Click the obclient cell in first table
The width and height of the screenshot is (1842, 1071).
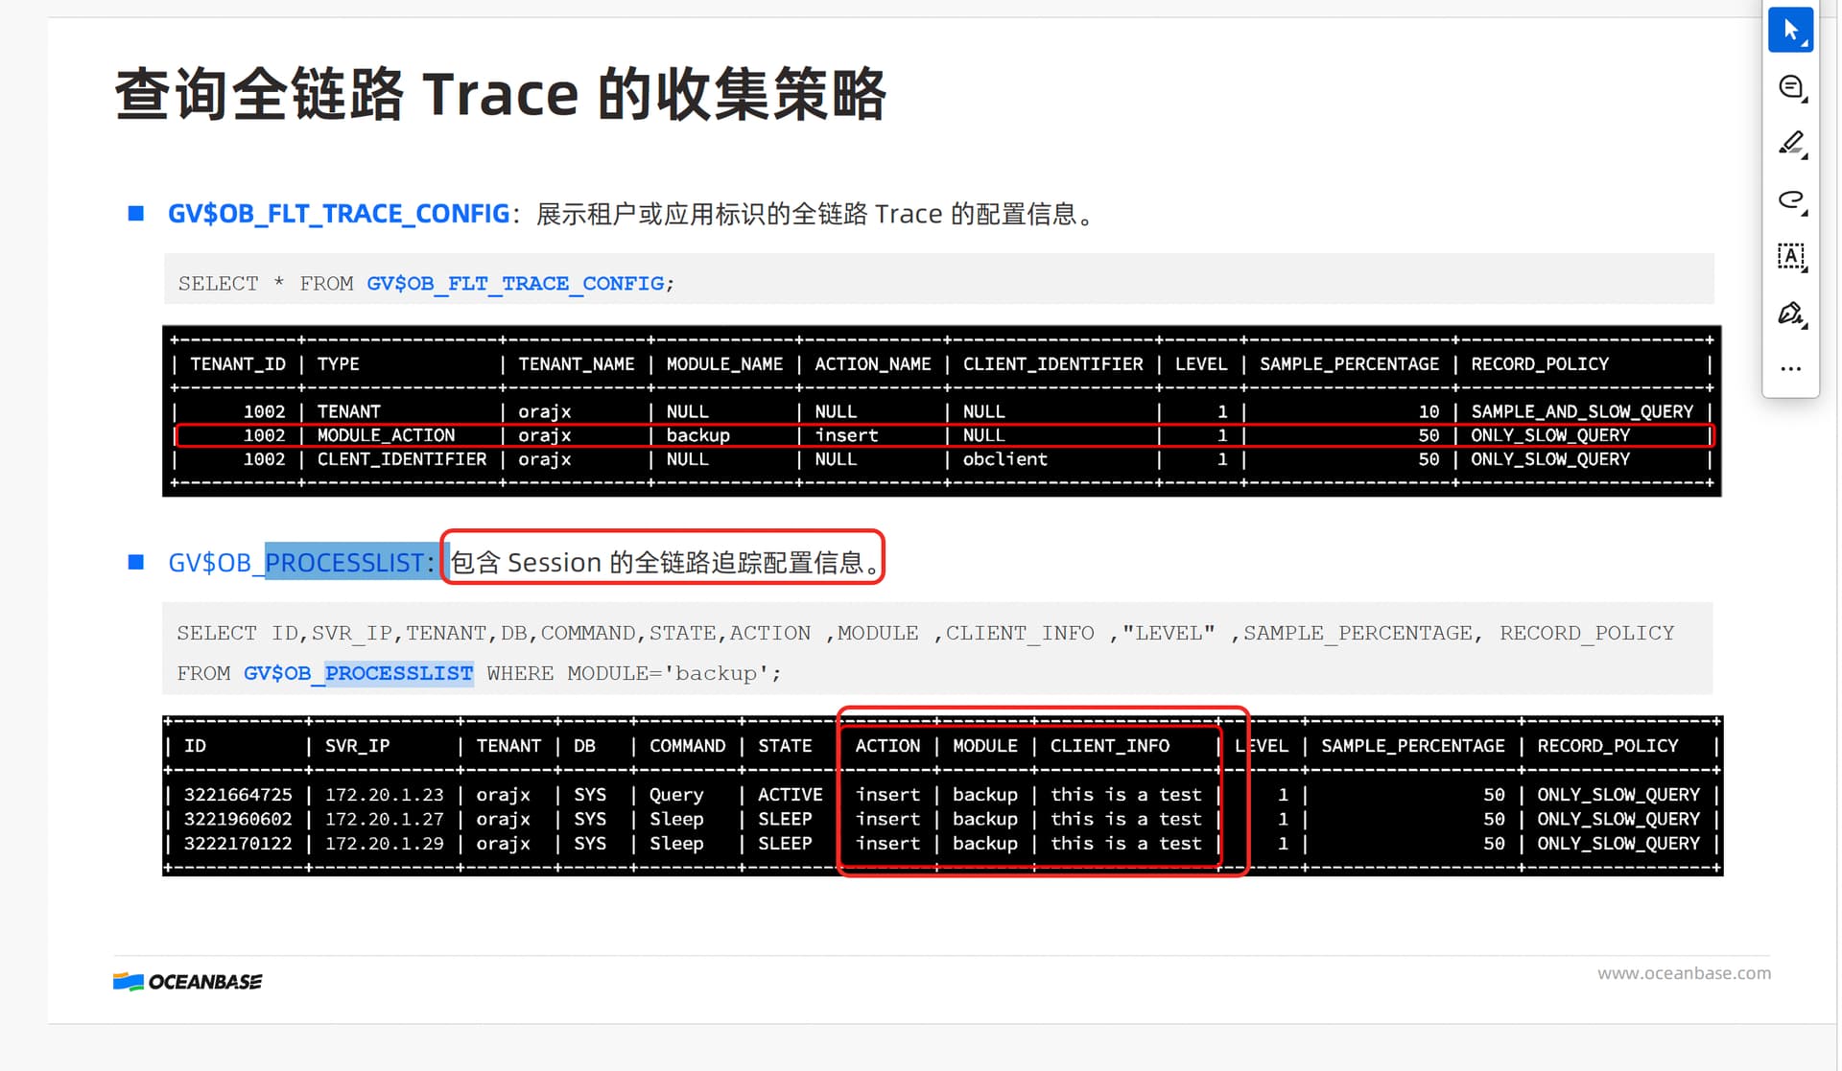tap(1004, 459)
